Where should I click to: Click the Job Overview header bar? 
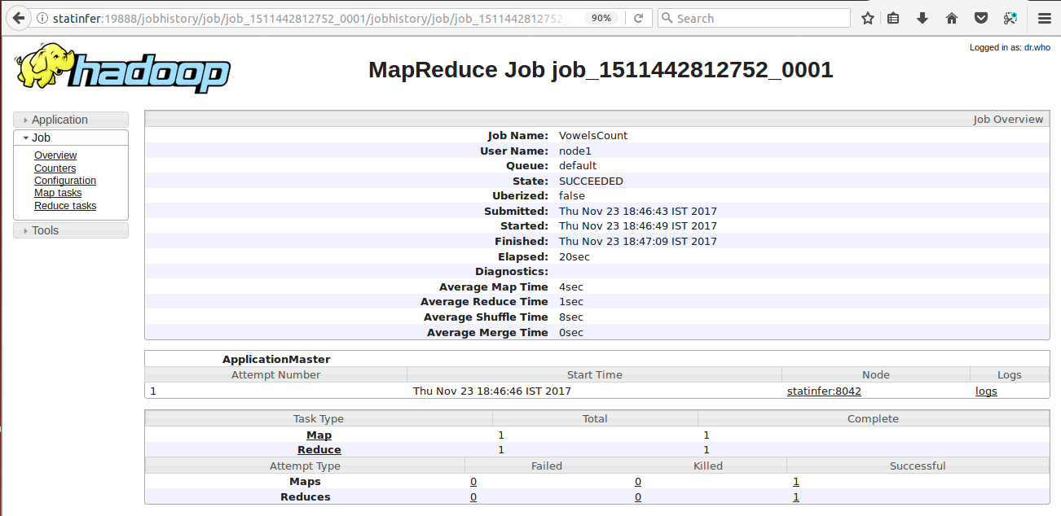(x=597, y=120)
